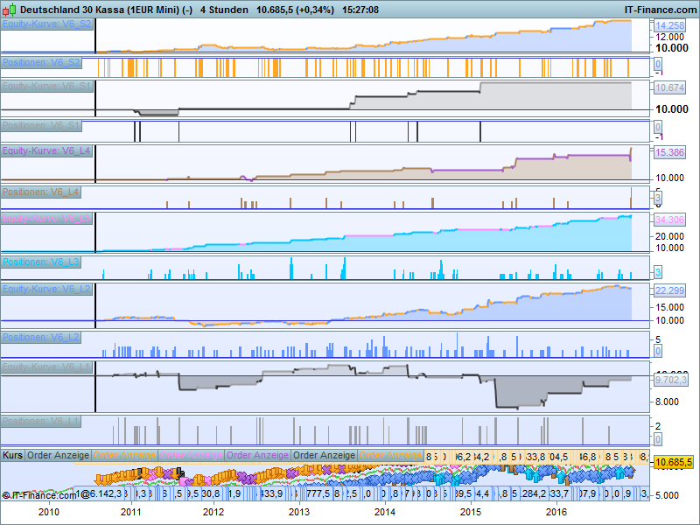700x525 pixels.
Task: Click the 15.000 axis value in V6_L2 equity panel
Action: point(669,307)
